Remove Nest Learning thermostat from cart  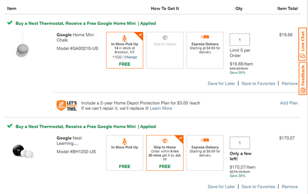click(290, 187)
